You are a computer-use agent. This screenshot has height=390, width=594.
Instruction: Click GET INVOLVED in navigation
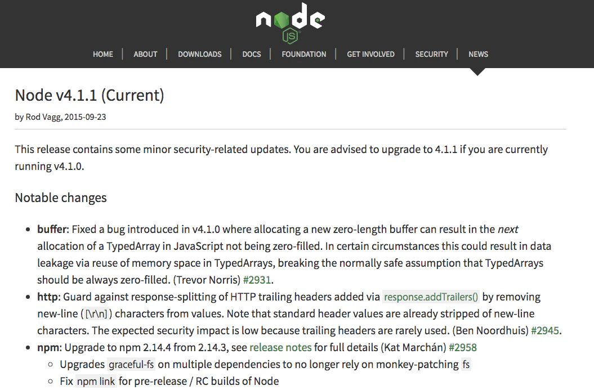click(370, 54)
